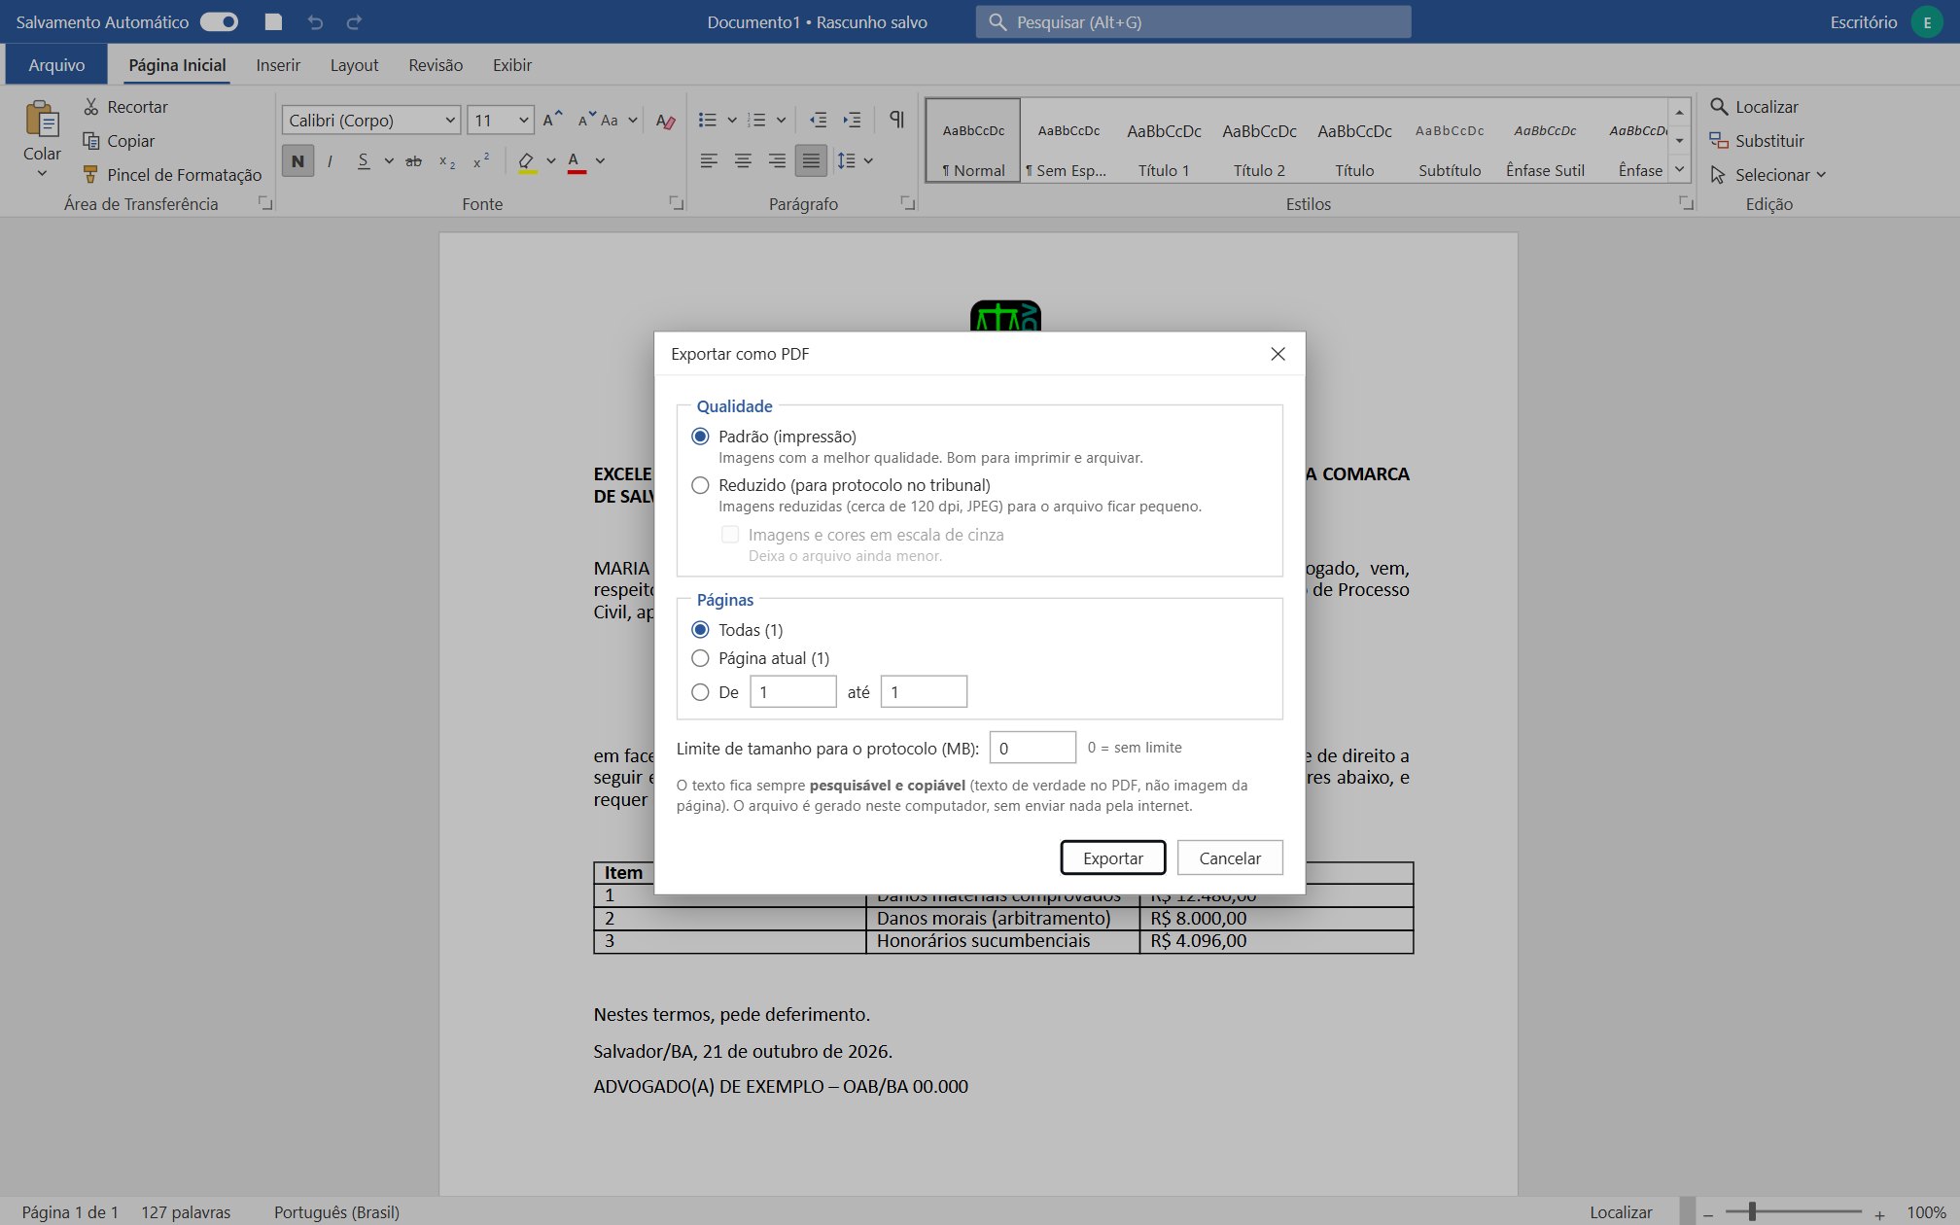Click the Cancelar button

coord(1230,857)
